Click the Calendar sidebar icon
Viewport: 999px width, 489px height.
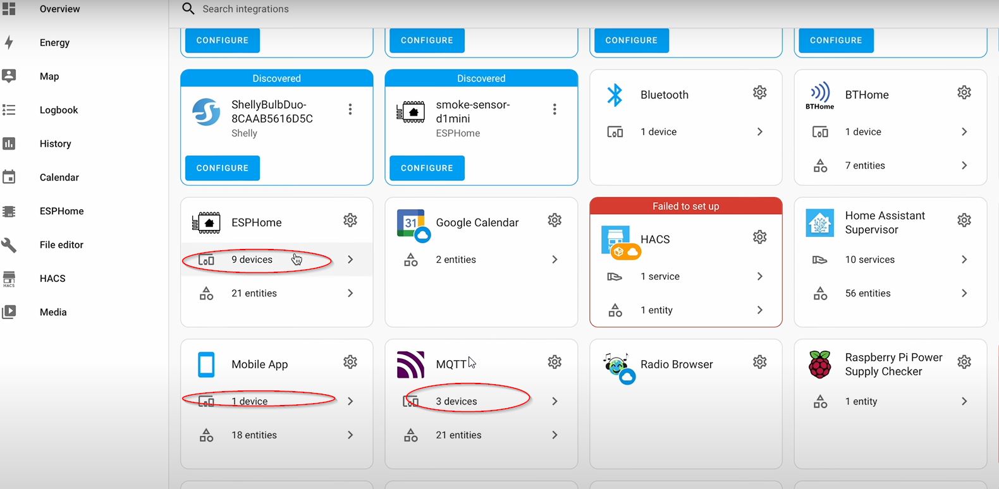pyautogui.click(x=9, y=177)
